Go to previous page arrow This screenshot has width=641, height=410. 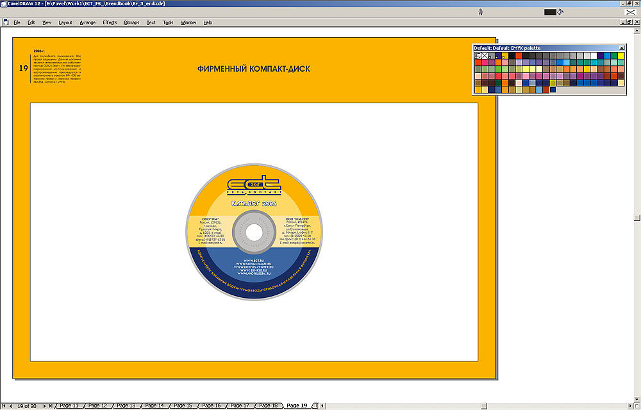(x=11, y=406)
